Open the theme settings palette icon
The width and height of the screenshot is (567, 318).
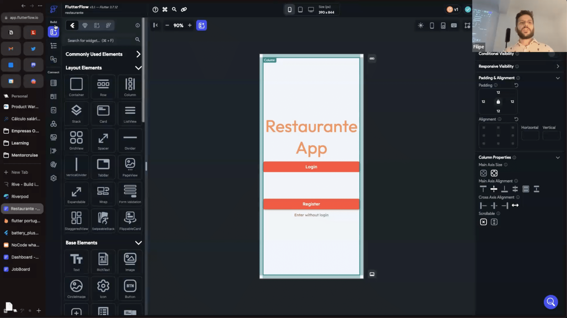coord(54,165)
